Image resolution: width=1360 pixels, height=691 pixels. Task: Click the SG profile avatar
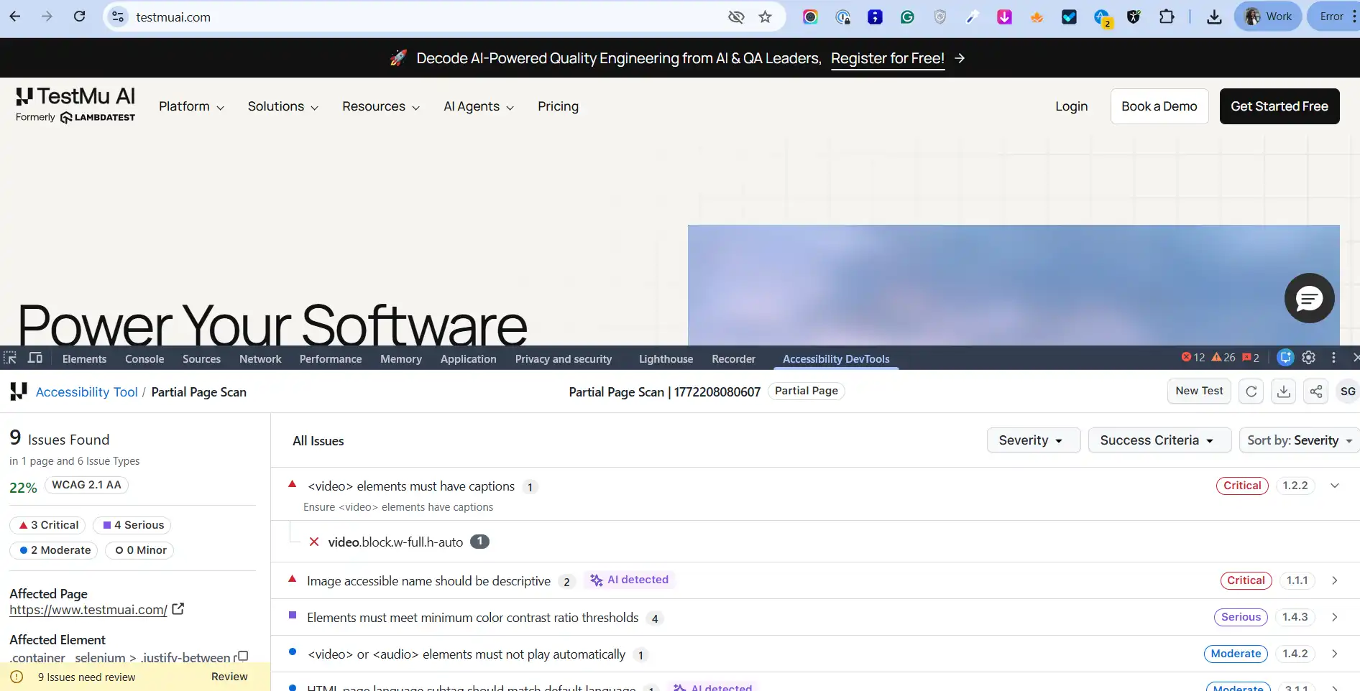[1348, 391]
